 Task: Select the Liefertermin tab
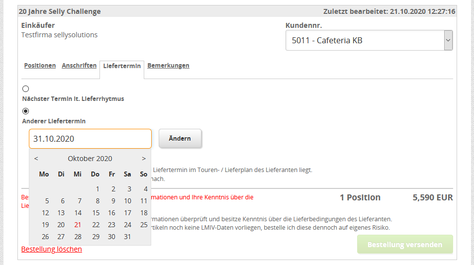122,66
